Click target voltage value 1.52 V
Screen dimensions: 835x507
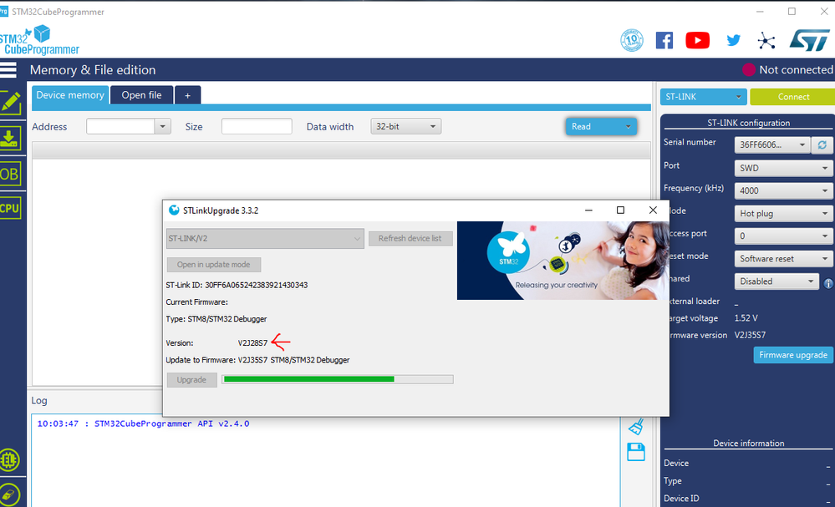pyautogui.click(x=746, y=318)
